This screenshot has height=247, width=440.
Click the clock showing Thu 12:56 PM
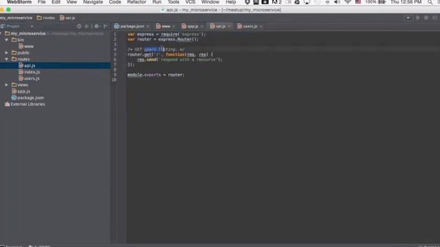point(406,2)
